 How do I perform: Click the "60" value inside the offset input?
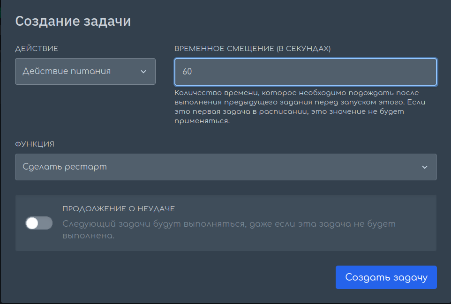tap(187, 72)
